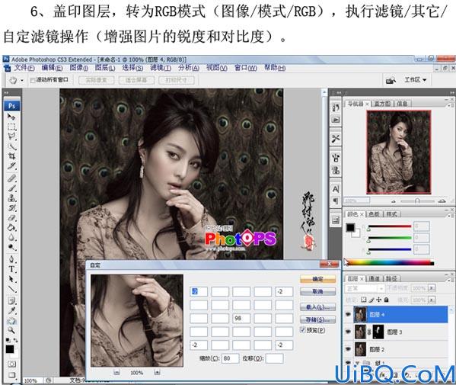The image size is (456, 385).
Task: Toggle lock image pixels brush icon
Action: click(x=371, y=300)
